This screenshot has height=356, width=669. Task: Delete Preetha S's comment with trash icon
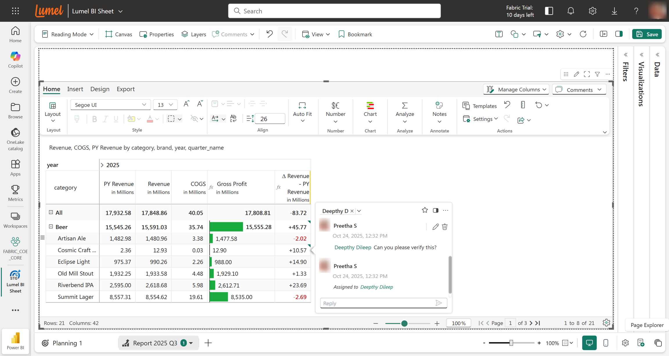445,227
